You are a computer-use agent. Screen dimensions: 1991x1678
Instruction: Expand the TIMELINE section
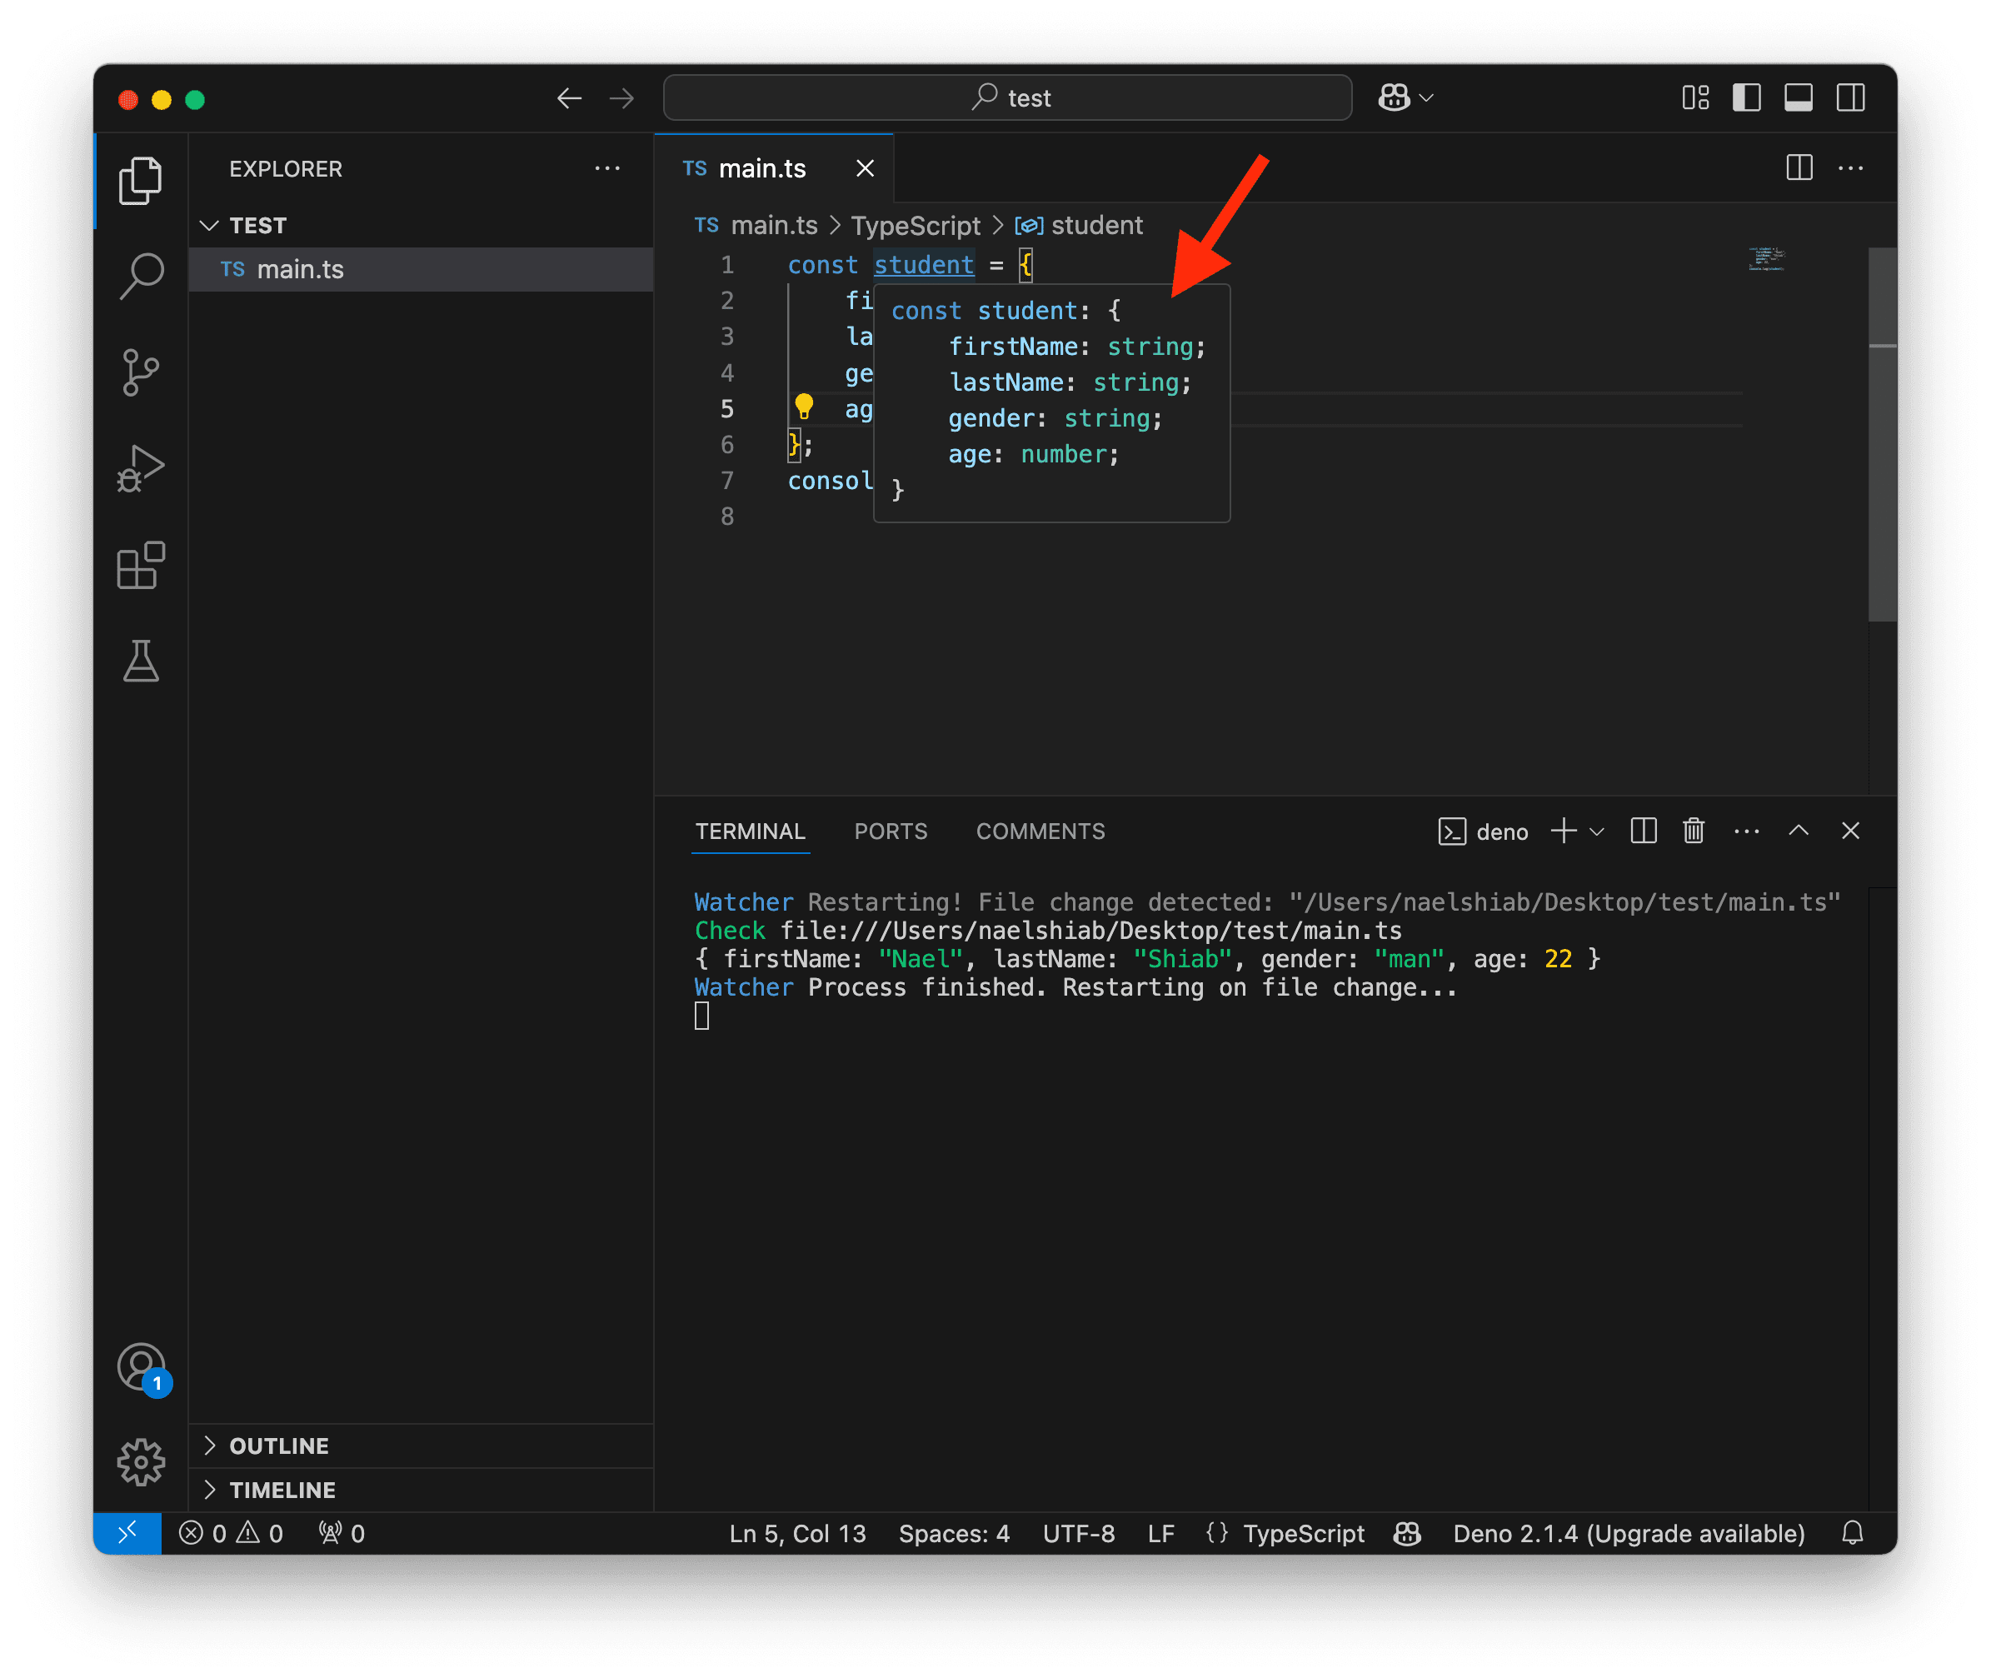[282, 1489]
